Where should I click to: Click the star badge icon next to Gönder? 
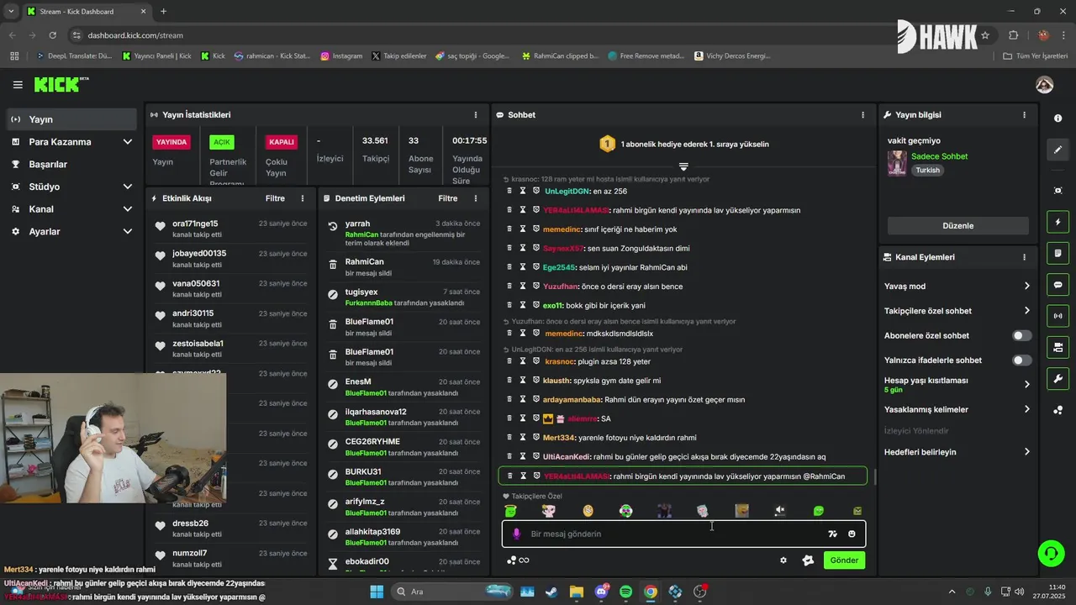(x=808, y=560)
